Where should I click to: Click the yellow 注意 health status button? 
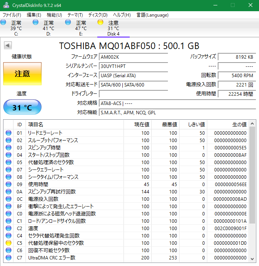click(22, 74)
